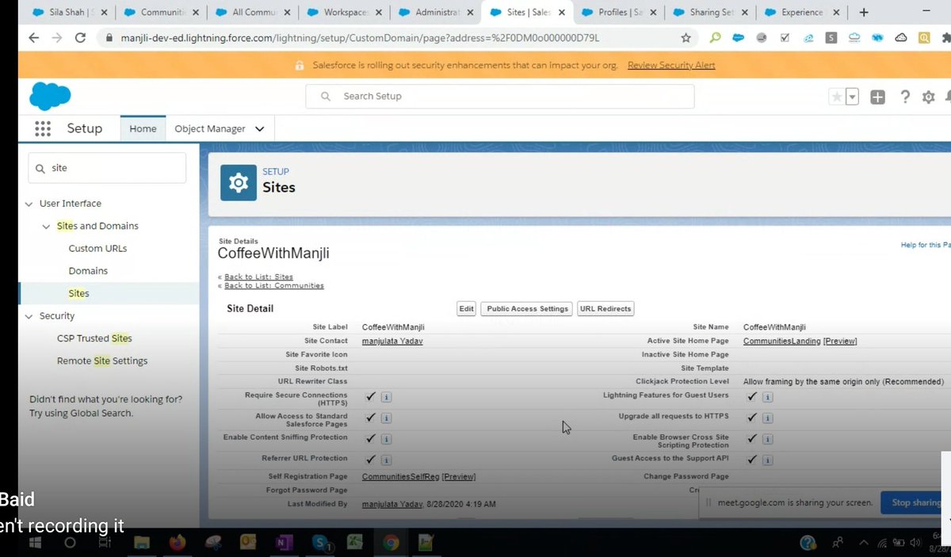
Task: Open the Review Security Alert link
Action: (671, 65)
